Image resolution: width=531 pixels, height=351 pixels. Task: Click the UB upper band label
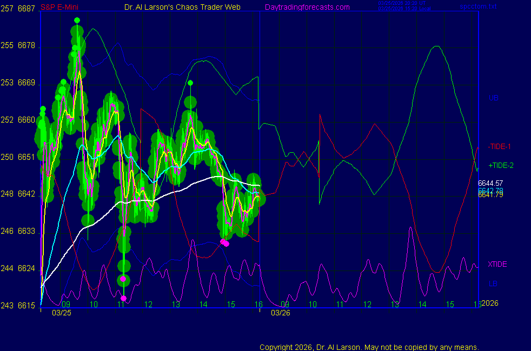point(493,98)
